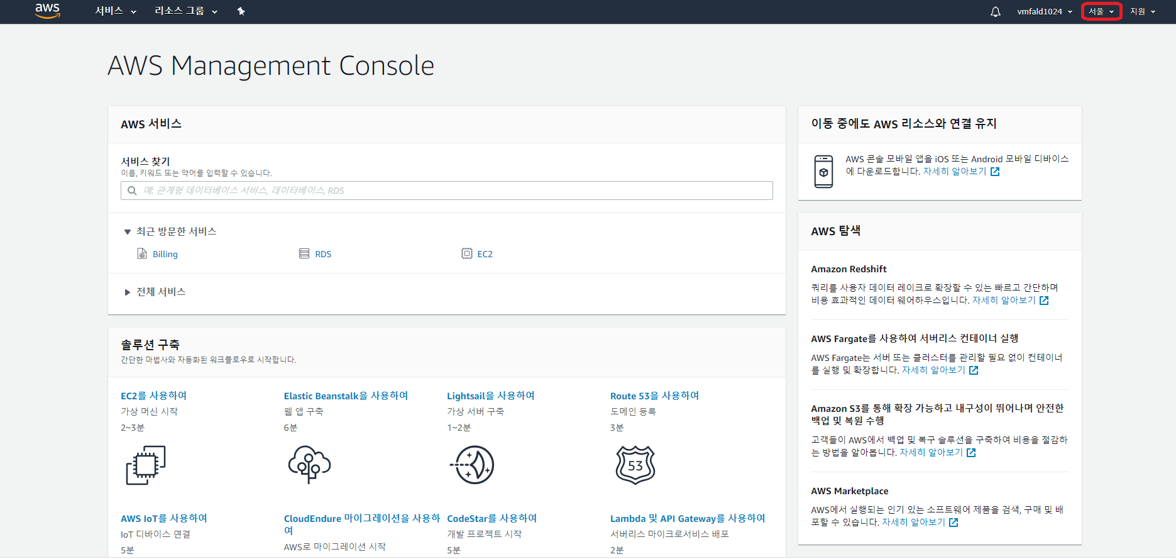Image resolution: width=1176 pixels, height=559 pixels.
Task: Click 자세히 알아보기 for mobile app
Action: pyautogui.click(x=955, y=172)
